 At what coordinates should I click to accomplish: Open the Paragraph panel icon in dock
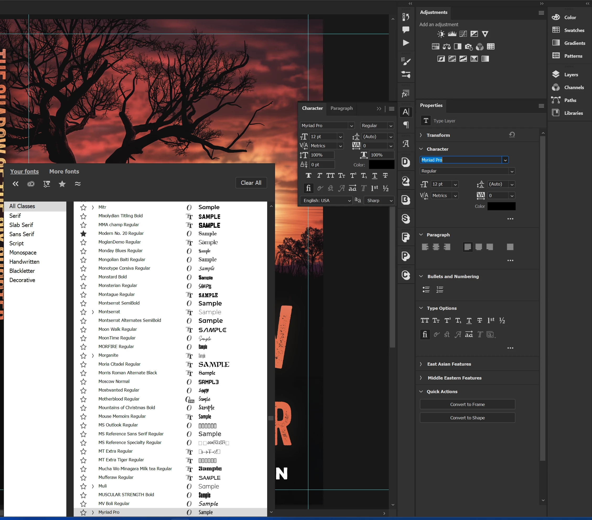[406, 125]
